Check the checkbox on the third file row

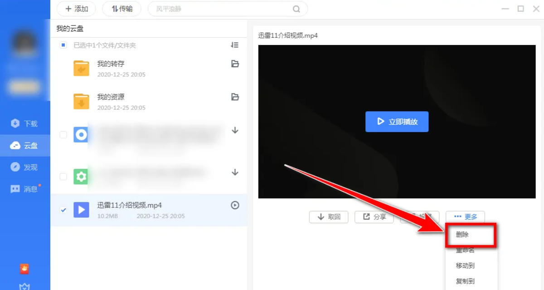[x=63, y=134]
